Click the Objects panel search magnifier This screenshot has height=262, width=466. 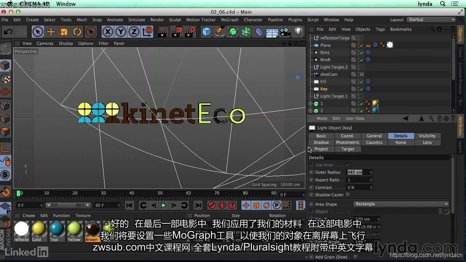[432, 29]
